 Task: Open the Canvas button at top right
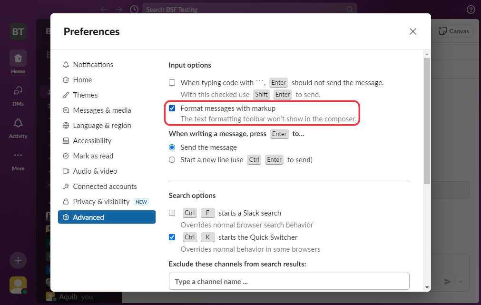click(454, 31)
